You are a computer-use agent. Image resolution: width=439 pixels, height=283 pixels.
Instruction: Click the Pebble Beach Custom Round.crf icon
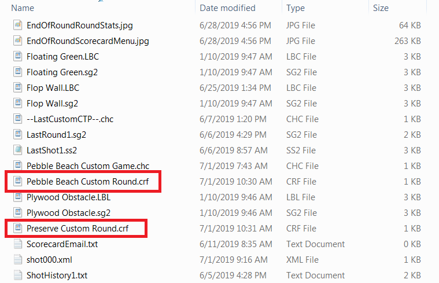(18, 182)
